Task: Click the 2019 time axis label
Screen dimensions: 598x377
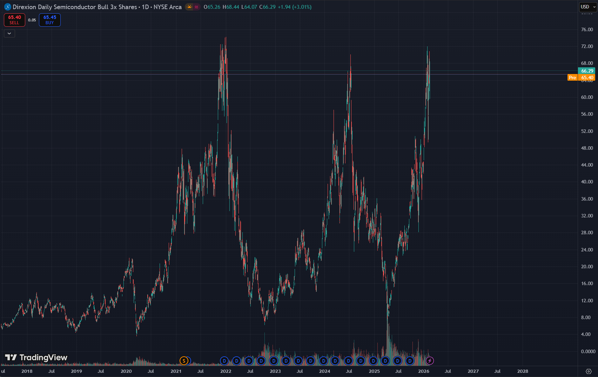Action: (x=76, y=371)
